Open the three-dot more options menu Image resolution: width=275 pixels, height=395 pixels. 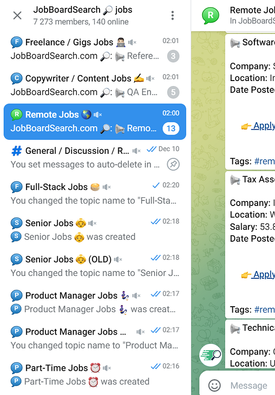[173, 16]
